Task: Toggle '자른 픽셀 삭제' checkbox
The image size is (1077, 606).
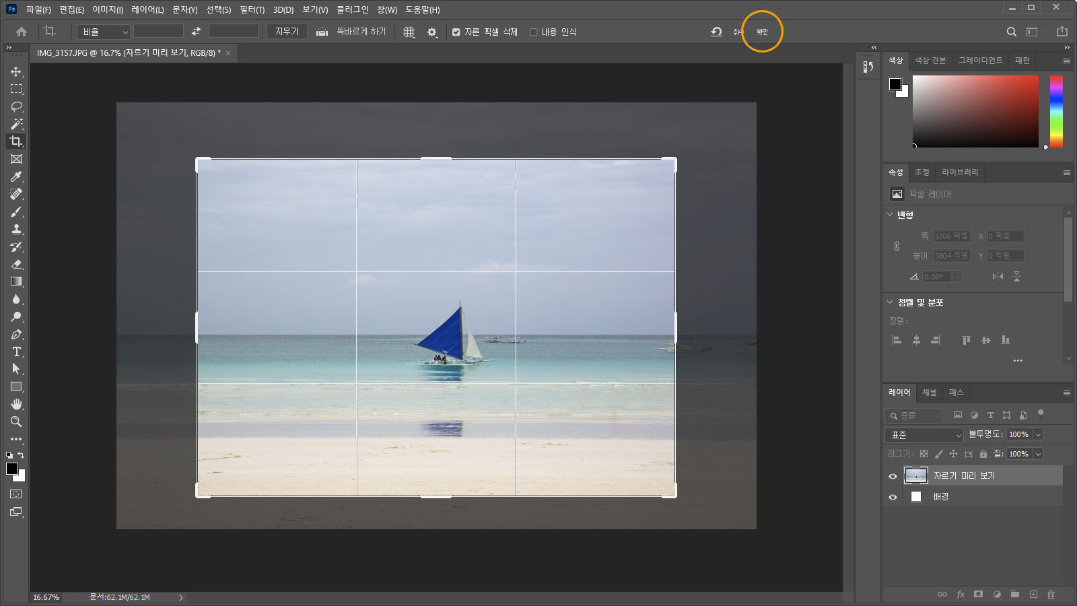Action: [456, 32]
